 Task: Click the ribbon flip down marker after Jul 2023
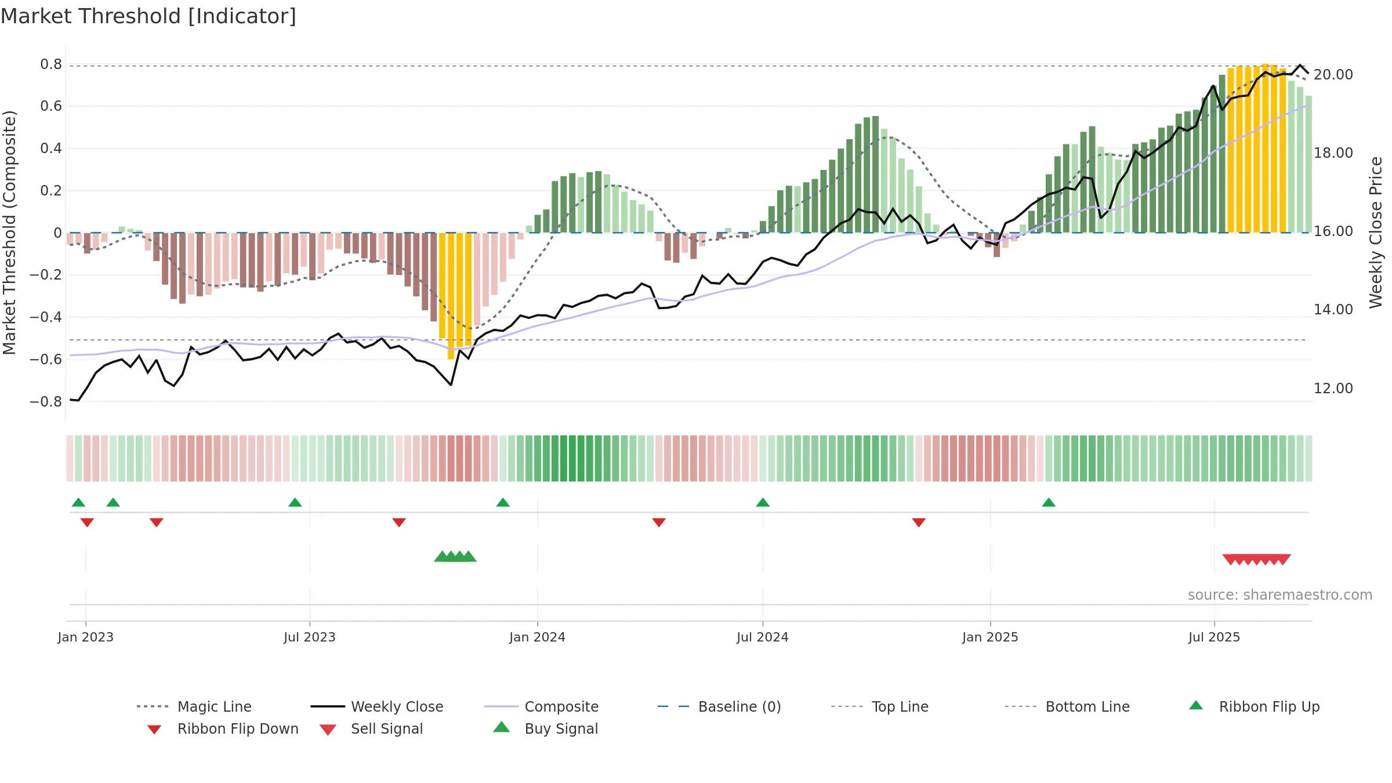(399, 523)
